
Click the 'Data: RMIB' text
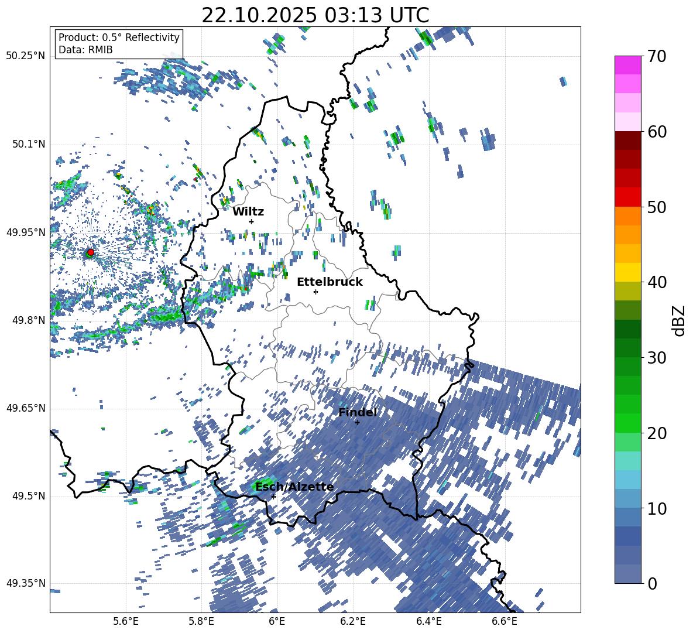pos(85,50)
